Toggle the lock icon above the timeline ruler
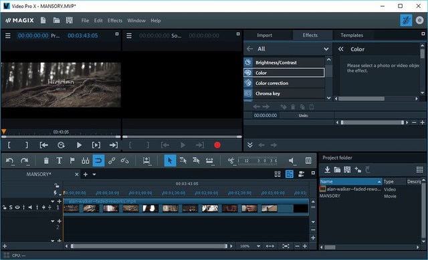This screenshot has width=428, height=260. (56, 186)
